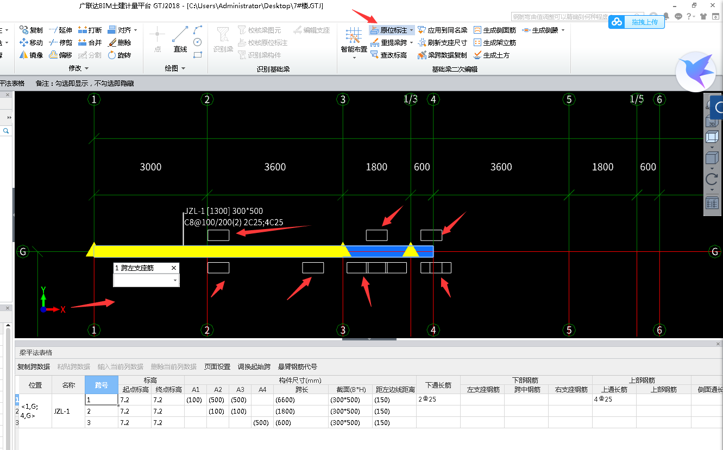Viewport: 723px width, 450px height.
Task: Select the 复制 (Copy) tool
Action: 31,30
